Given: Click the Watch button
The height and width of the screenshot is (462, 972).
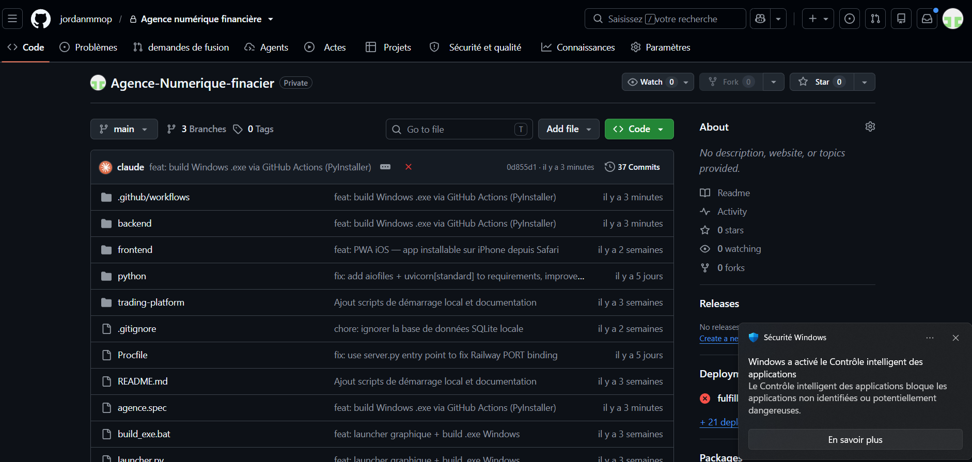Looking at the screenshot, I should [650, 82].
